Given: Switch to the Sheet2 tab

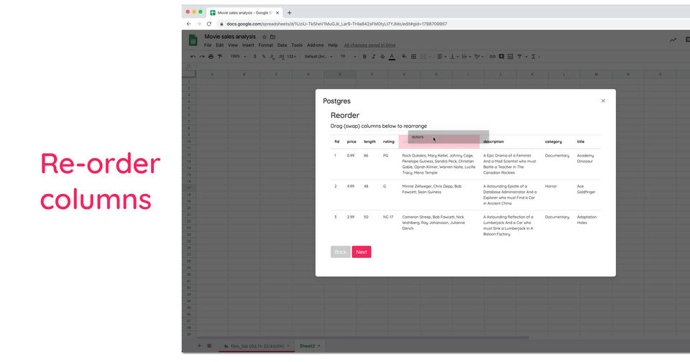Looking at the screenshot, I should (310, 345).
